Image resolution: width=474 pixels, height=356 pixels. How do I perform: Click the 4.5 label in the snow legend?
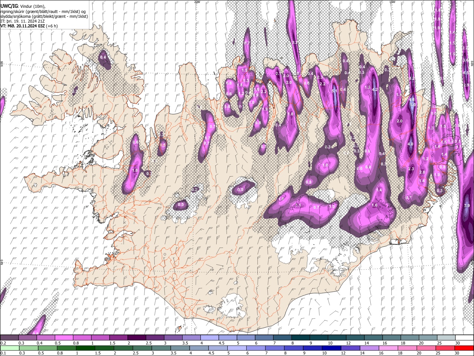[221, 343]
